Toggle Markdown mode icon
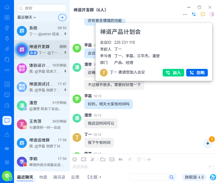 pyautogui.click(x=121, y=159)
